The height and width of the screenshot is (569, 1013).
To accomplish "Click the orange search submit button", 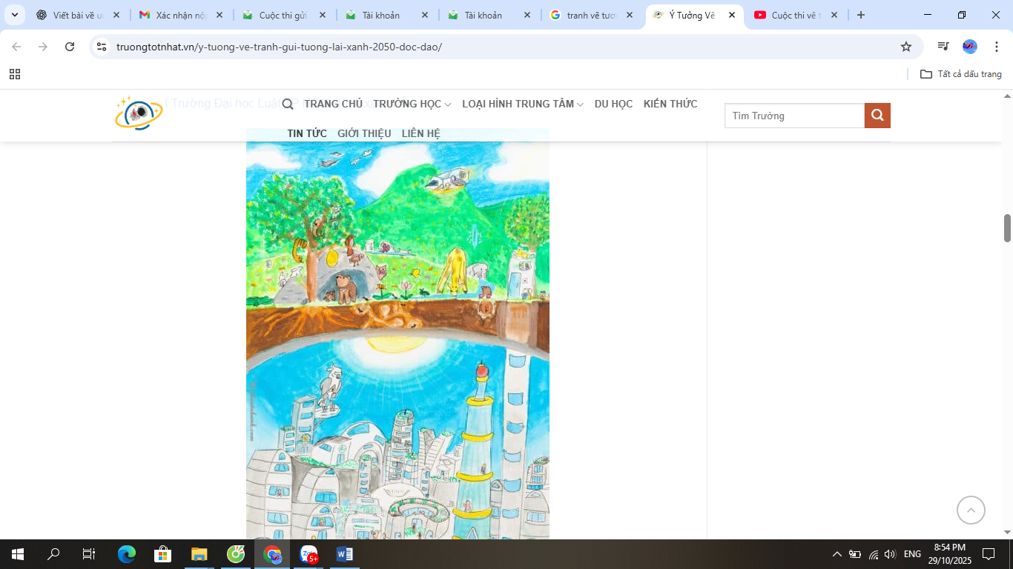I will (877, 116).
